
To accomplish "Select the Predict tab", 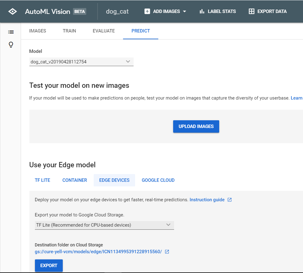I will click(x=141, y=31).
